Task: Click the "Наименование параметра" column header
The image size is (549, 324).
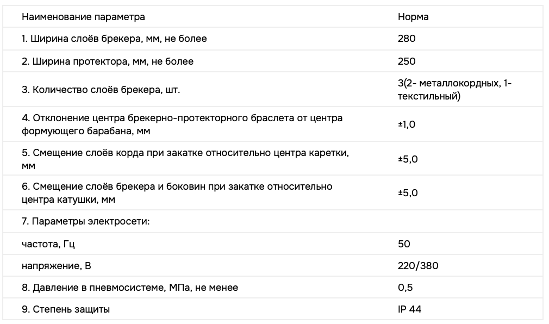Action: (x=83, y=16)
